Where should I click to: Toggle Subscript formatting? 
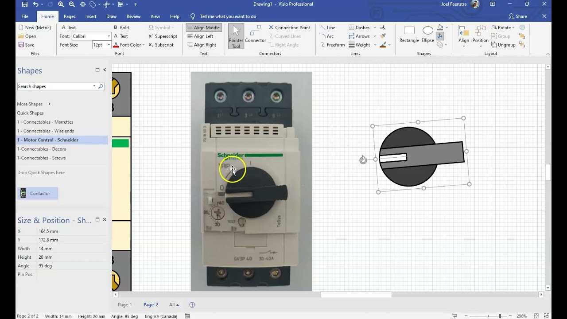point(161,45)
